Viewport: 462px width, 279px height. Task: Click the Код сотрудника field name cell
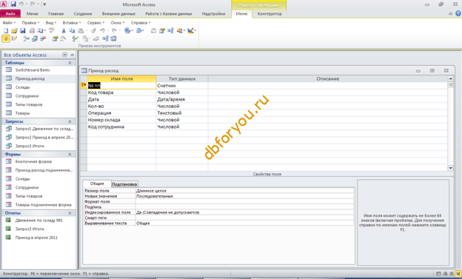coord(121,127)
